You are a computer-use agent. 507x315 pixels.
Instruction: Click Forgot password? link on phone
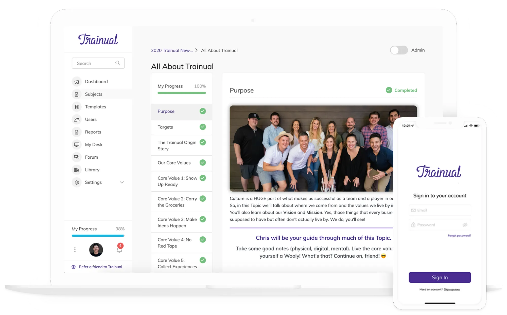coord(459,236)
